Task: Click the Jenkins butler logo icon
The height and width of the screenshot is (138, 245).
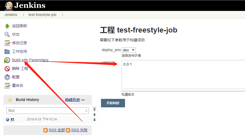Action: pos(9,6)
